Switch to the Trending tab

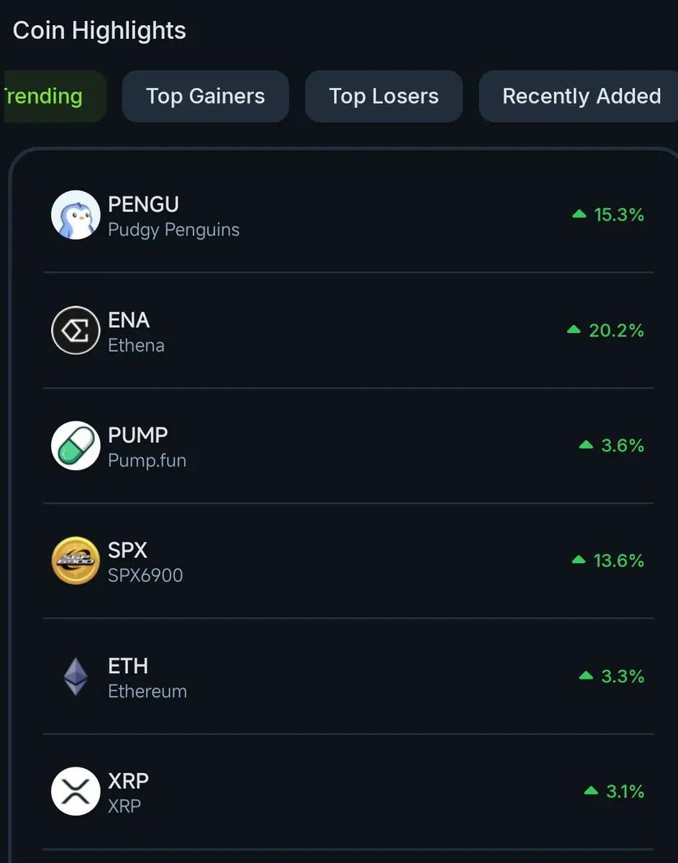coord(53,96)
